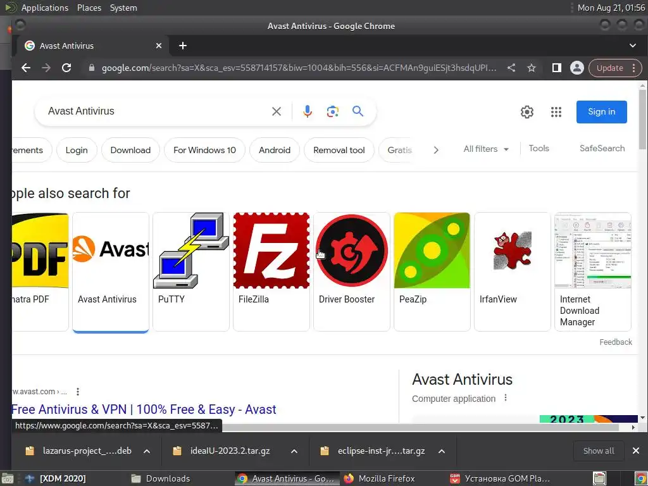This screenshot has width=648, height=486.
Task: Open the FileZilla search card
Action: click(x=271, y=271)
